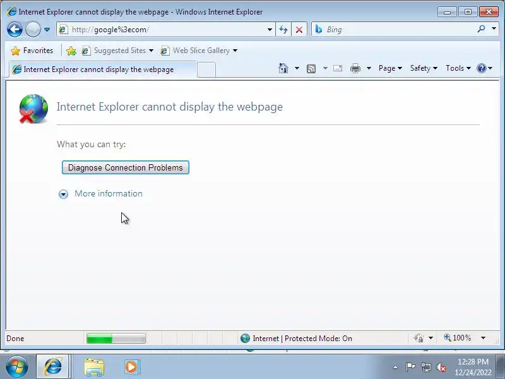Expand the Feeds dropdown arrow
505x379 pixels.
(325, 68)
